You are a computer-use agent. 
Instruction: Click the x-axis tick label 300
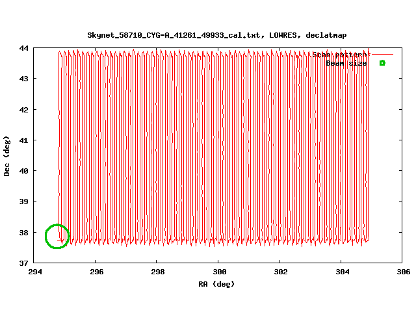(220, 272)
